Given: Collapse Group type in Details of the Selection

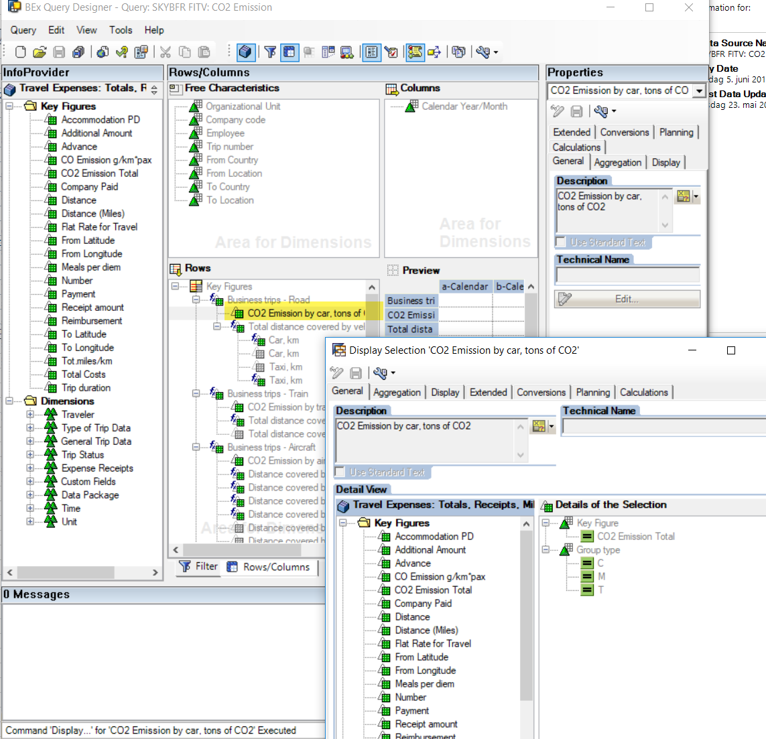Looking at the screenshot, I should [x=546, y=549].
